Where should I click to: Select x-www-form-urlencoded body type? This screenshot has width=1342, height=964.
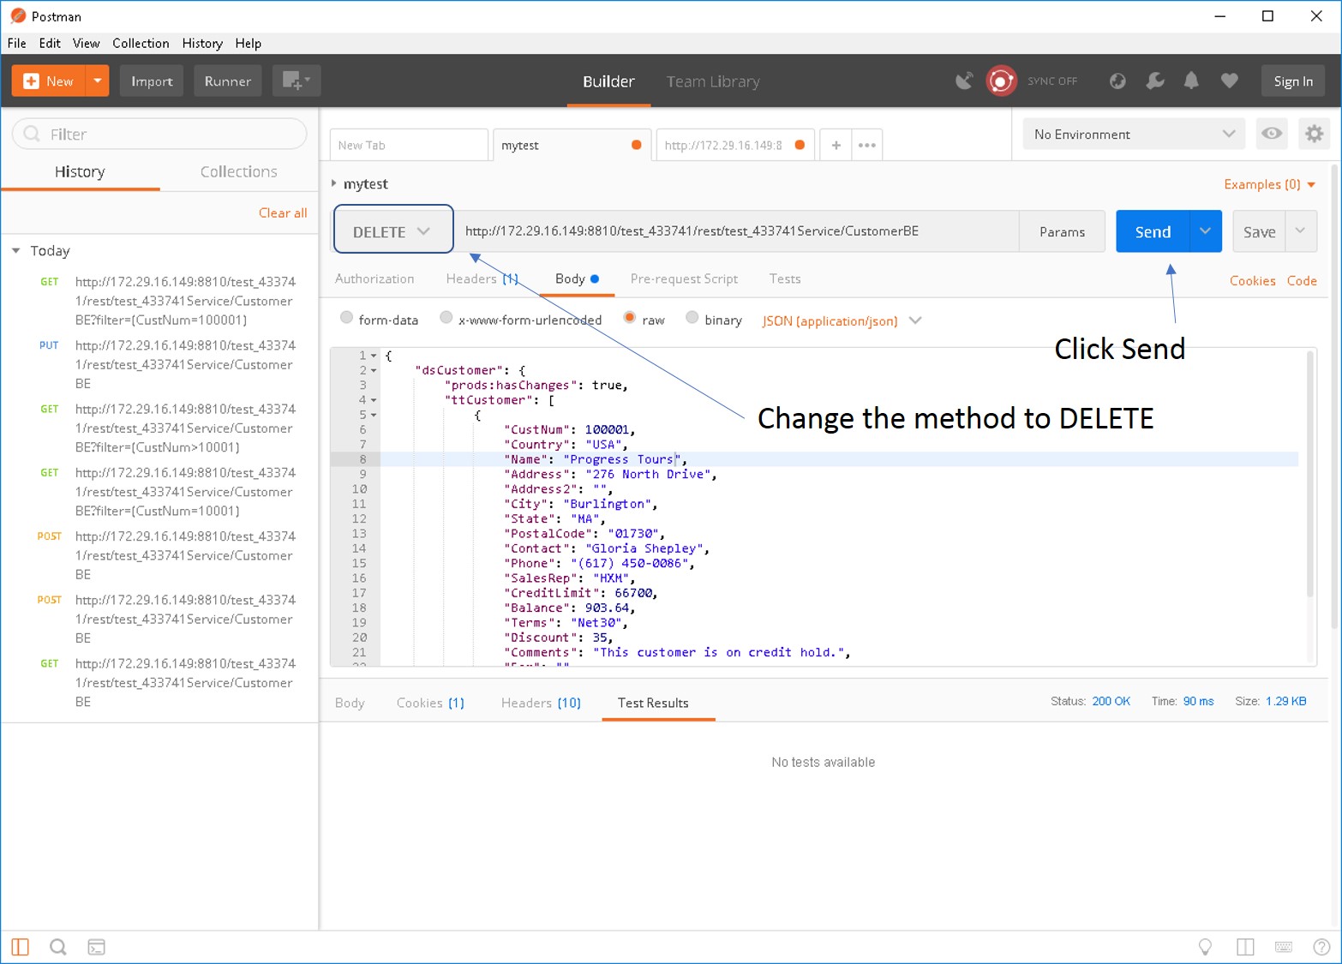pyautogui.click(x=446, y=318)
